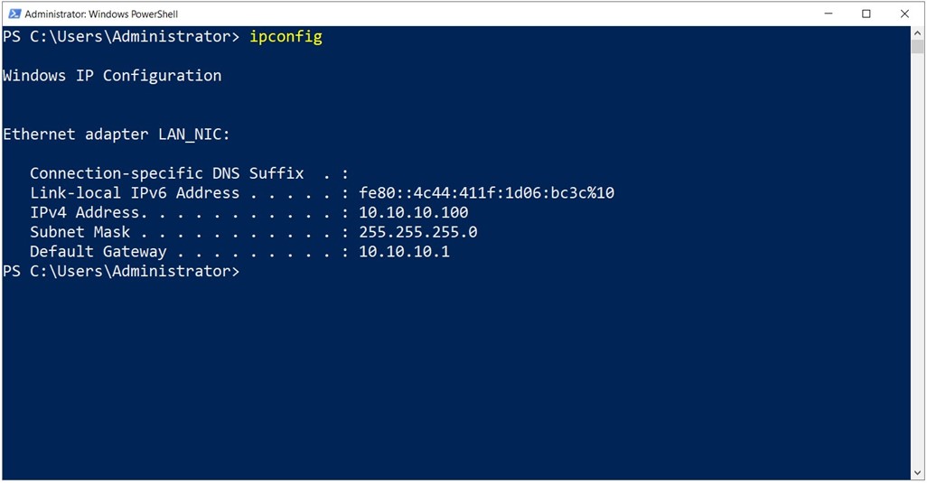Maximize the PowerShell window
This screenshot has height=483, width=927.
click(x=866, y=14)
